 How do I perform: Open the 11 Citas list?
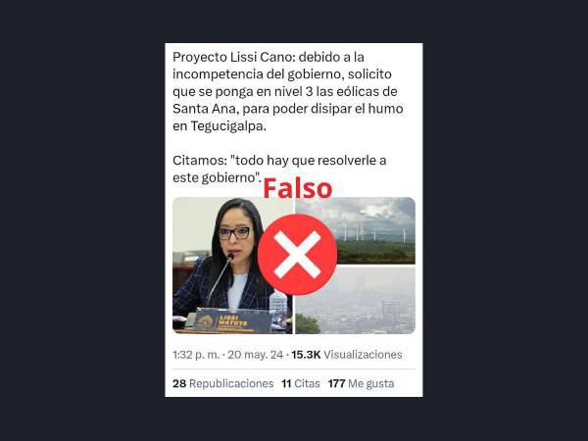301,383
